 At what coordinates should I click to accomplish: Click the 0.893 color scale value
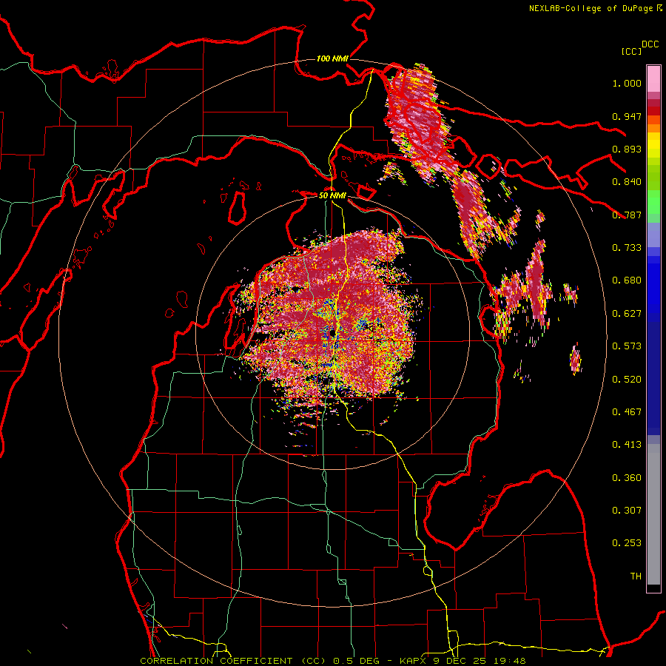coord(627,149)
